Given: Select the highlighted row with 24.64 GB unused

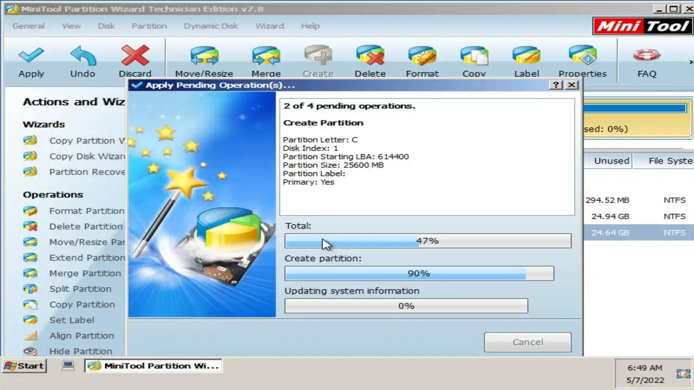Looking at the screenshot, I should pyautogui.click(x=638, y=232).
